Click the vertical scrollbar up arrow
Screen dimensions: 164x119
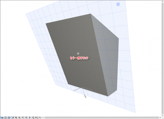163,1
